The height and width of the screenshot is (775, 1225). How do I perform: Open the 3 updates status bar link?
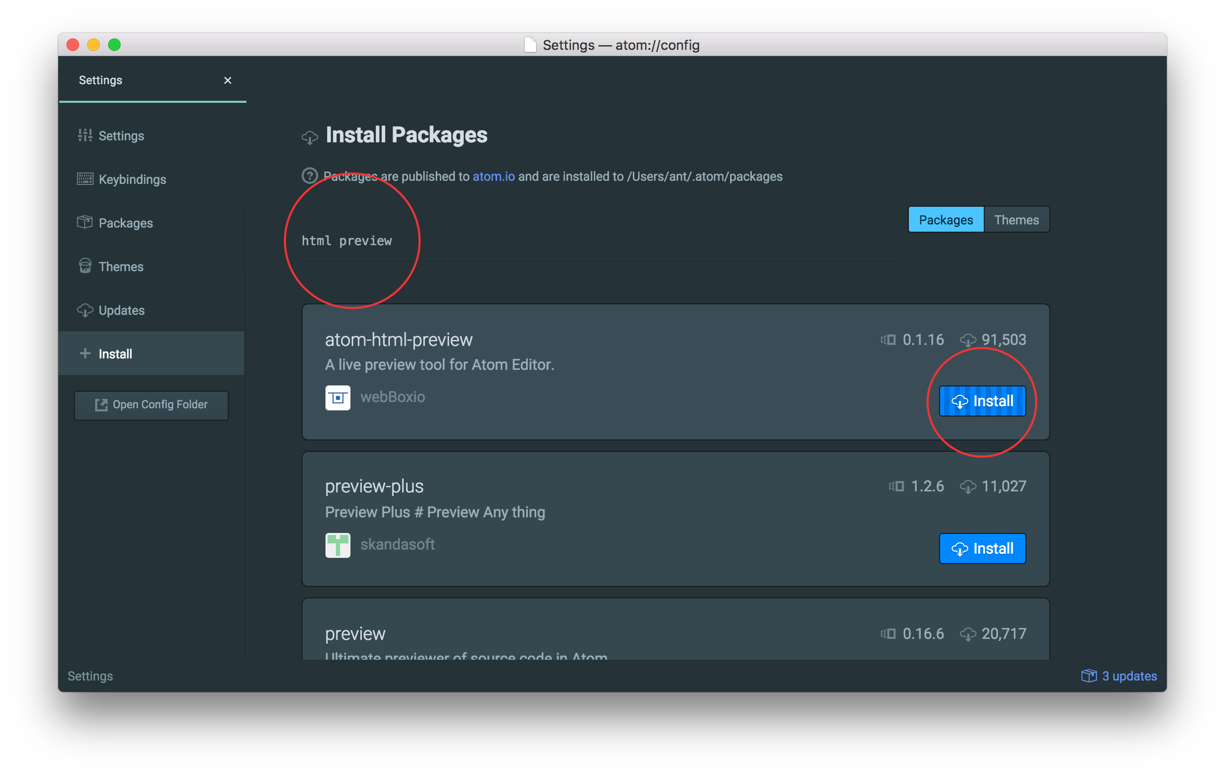(x=1119, y=676)
